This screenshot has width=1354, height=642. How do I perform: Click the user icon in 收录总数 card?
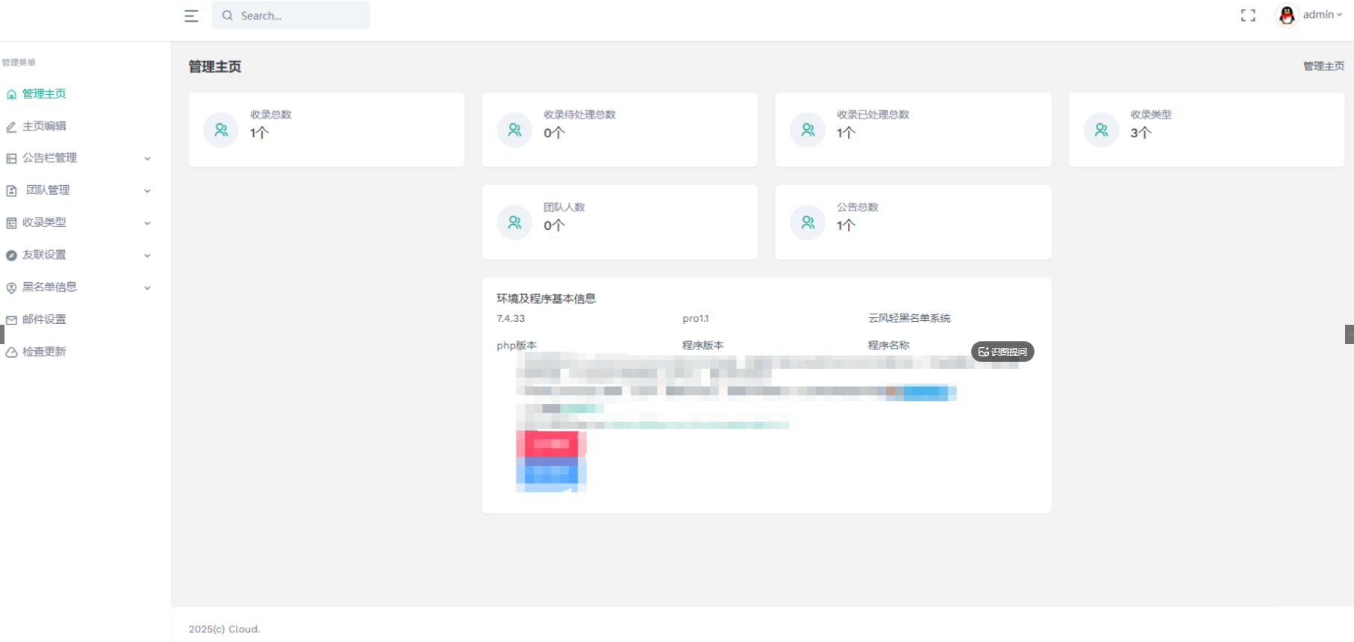[221, 130]
